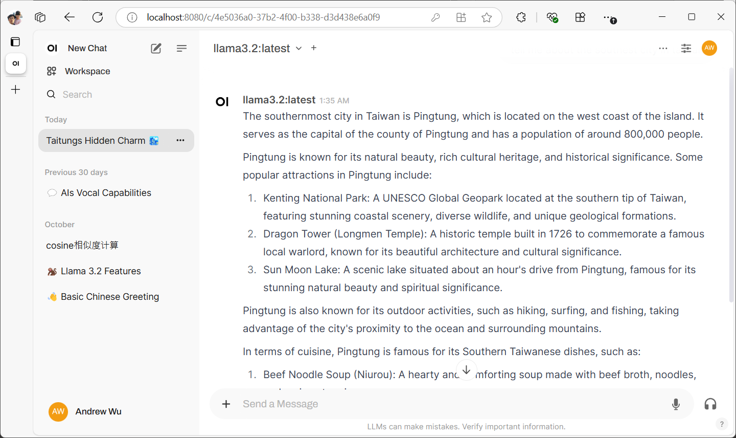Click the OI avatar beside the response
736x438 pixels.
pyautogui.click(x=222, y=102)
